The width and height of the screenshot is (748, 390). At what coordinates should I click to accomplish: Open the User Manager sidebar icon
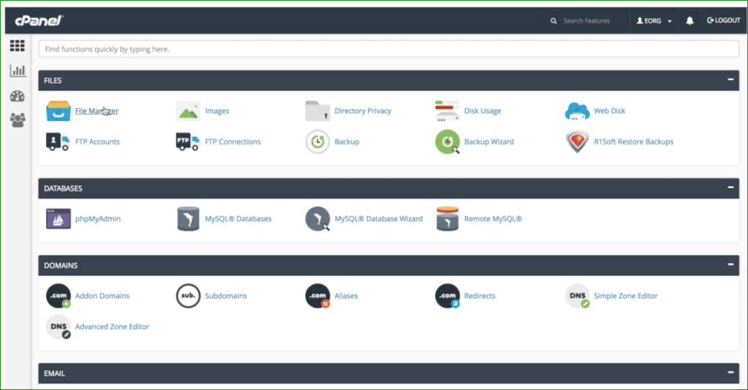18,120
